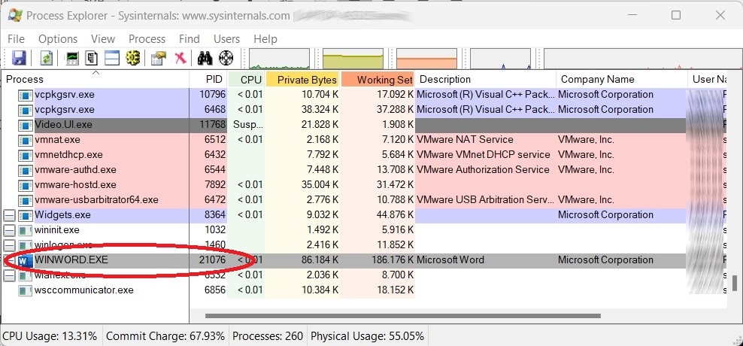Click the VMware NAT Service description
Image resolution: width=743 pixels, height=346 pixels.
pos(465,140)
